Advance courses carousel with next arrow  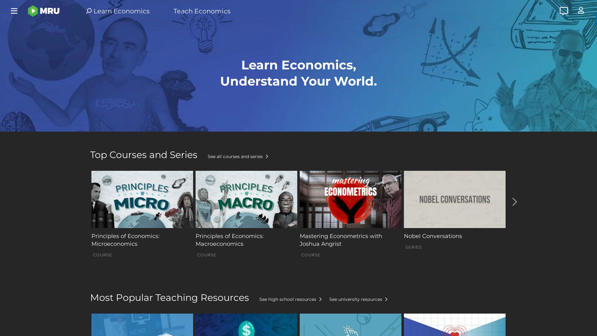(515, 202)
